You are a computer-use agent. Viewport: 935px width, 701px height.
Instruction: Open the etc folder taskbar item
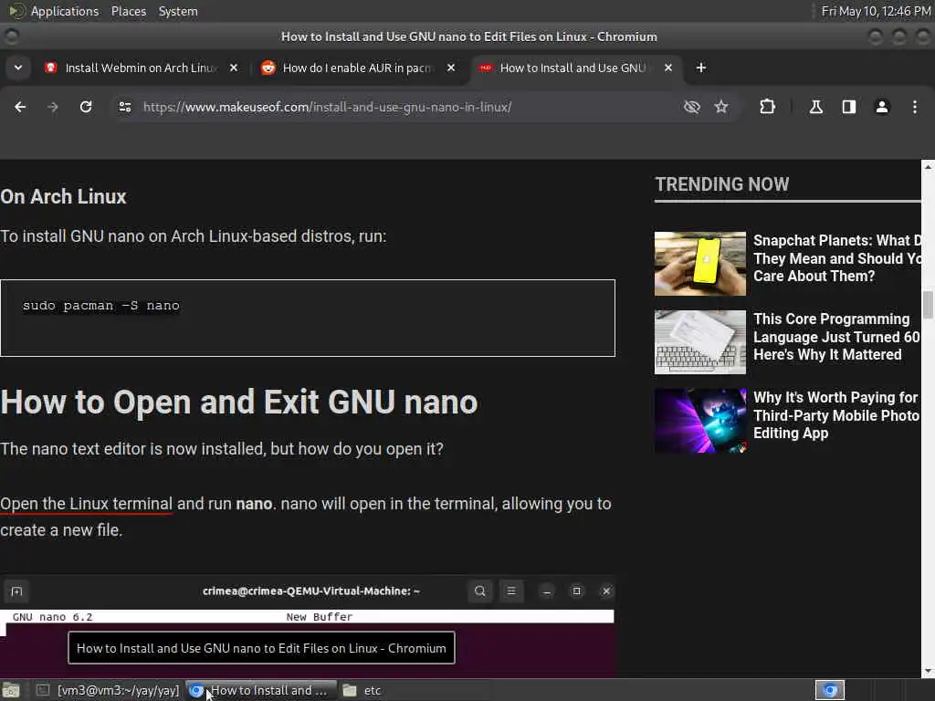tap(363, 690)
